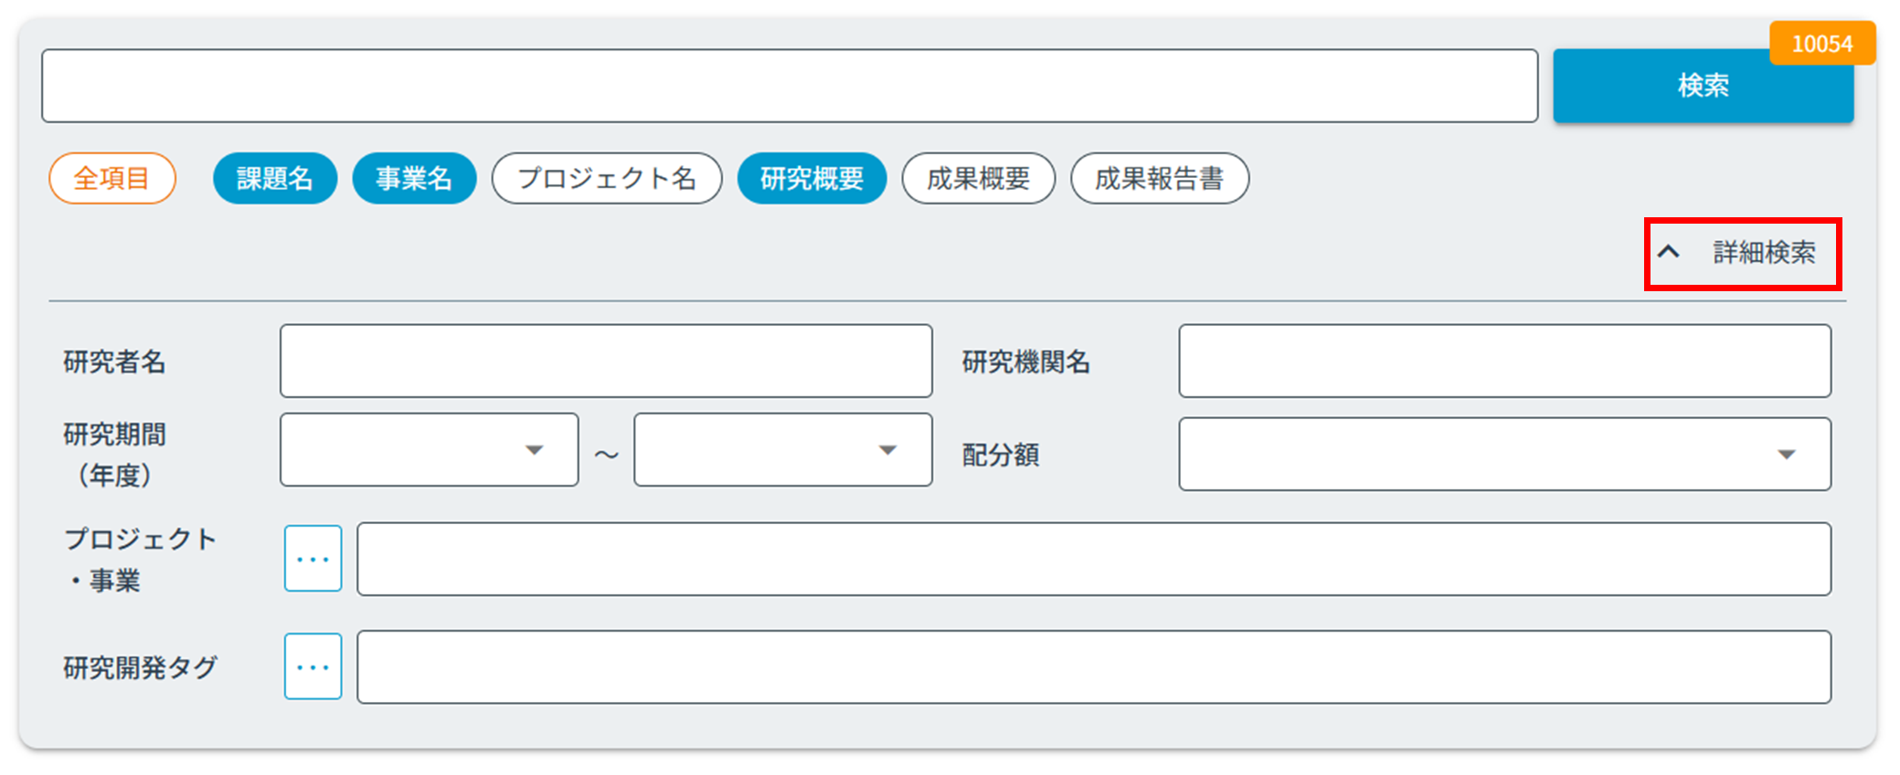Enable the 成果概要 filter chip

coord(978,178)
